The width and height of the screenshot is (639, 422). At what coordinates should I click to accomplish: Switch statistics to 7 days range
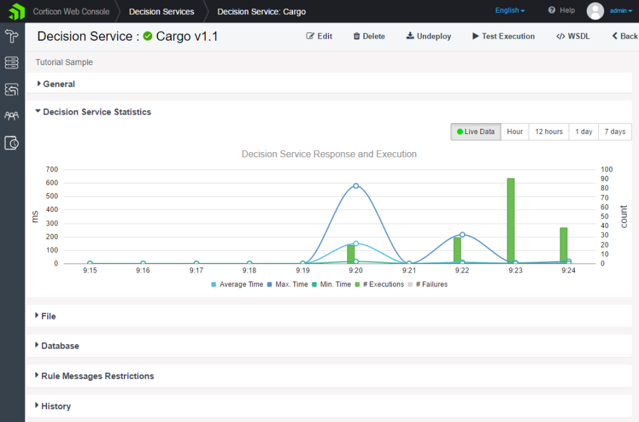click(615, 132)
